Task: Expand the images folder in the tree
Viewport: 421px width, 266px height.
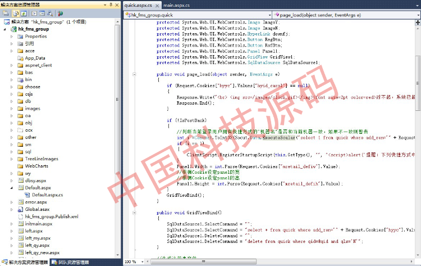Action: pos(11,109)
